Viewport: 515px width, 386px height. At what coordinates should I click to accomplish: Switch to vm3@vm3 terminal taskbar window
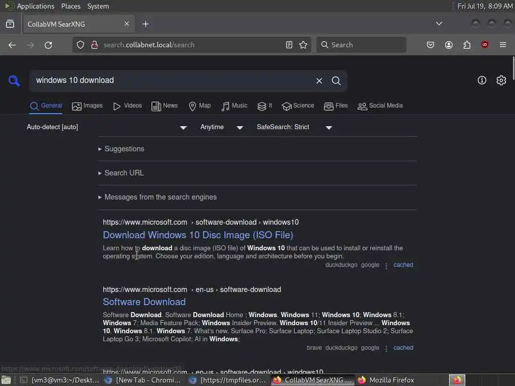(59, 380)
